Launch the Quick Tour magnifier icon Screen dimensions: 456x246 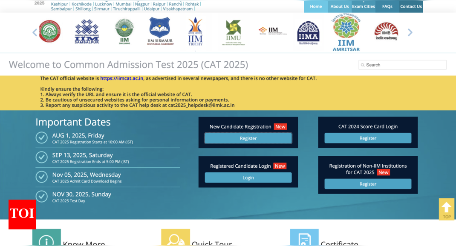(176, 237)
